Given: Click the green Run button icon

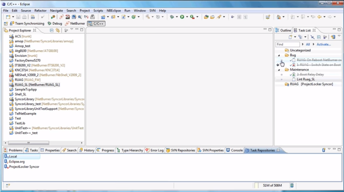Looking at the screenshot, I should pyautogui.click(x=182, y=17).
